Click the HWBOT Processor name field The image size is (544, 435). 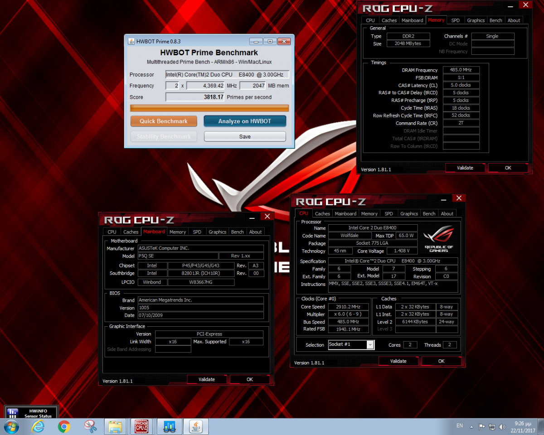click(x=227, y=75)
